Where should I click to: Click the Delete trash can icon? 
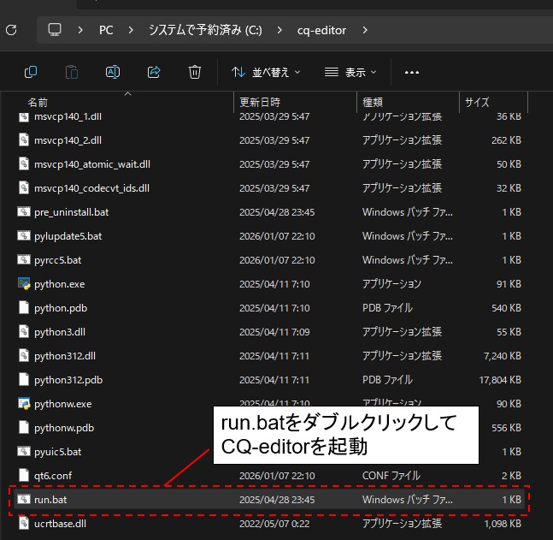[195, 72]
